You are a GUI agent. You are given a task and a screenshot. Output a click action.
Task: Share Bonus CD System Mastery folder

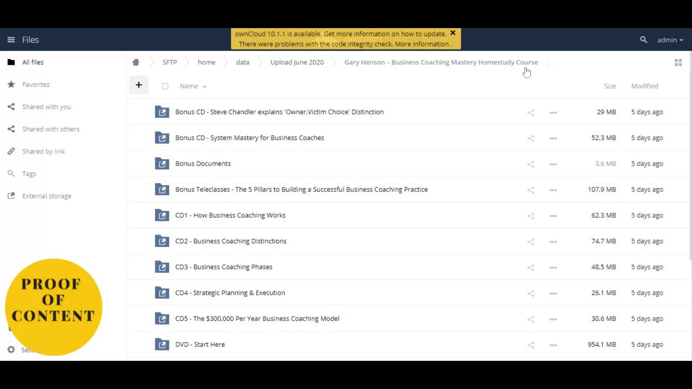[530, 138]
